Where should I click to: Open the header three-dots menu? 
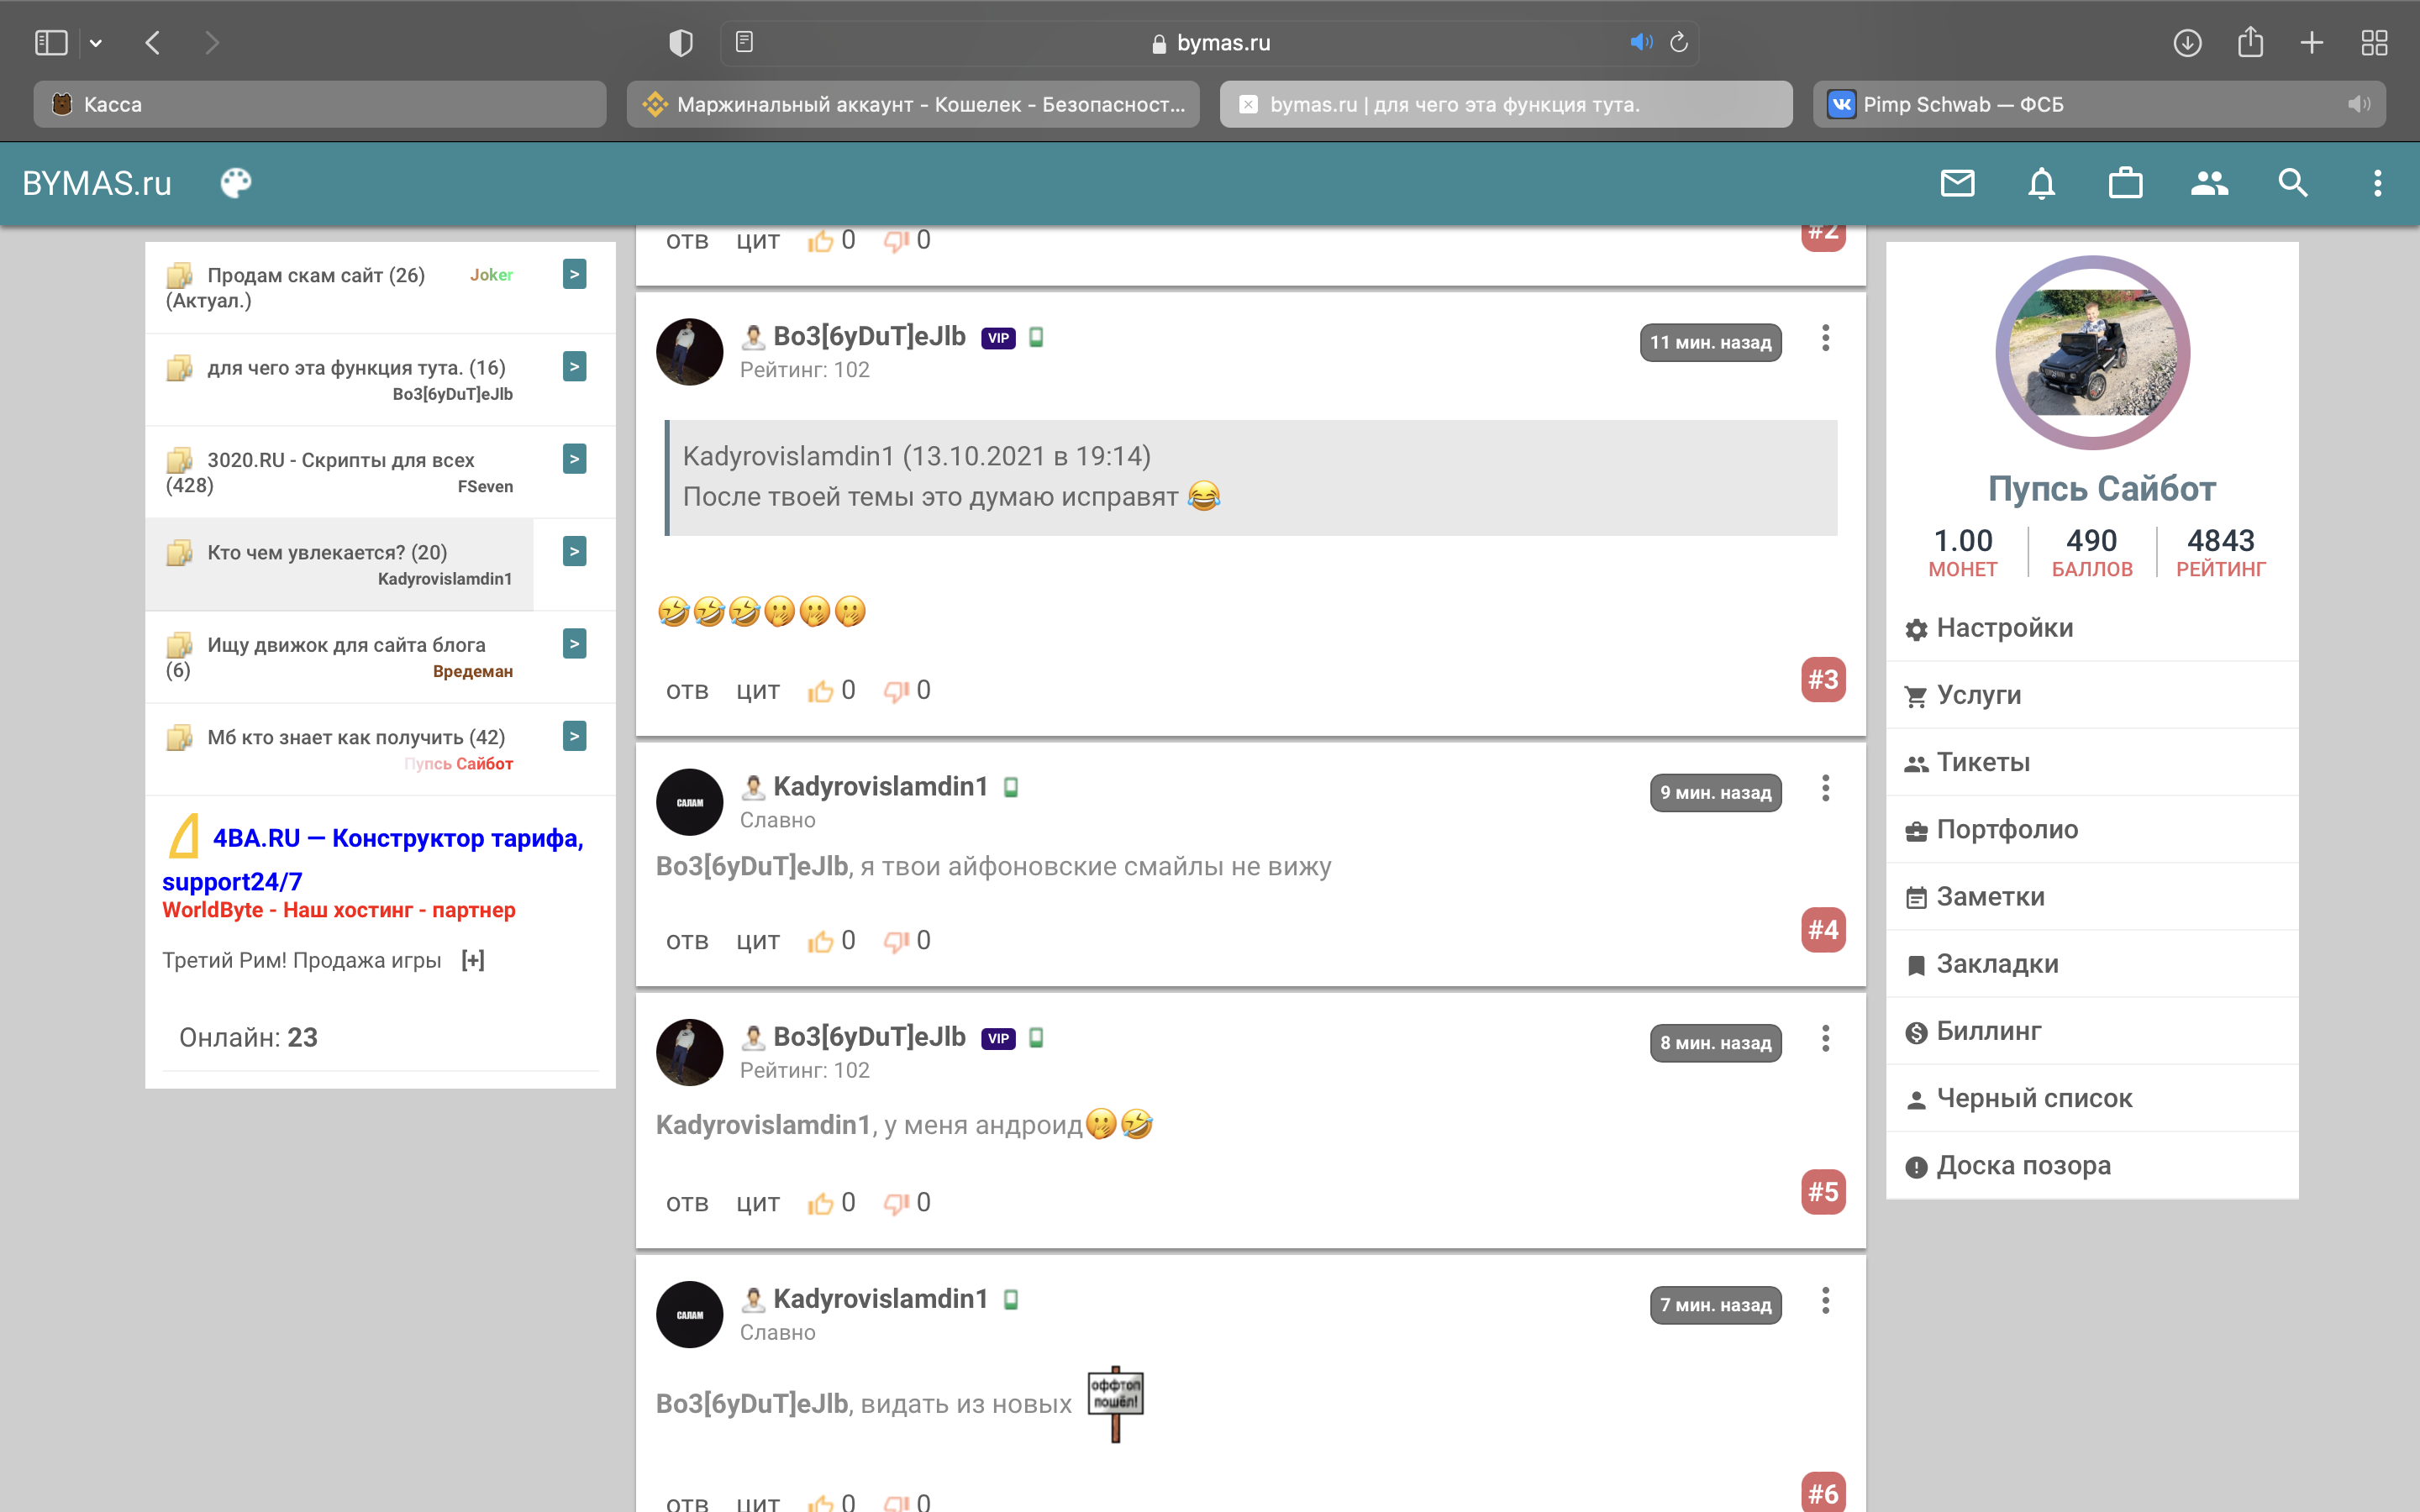point(2377,183)
